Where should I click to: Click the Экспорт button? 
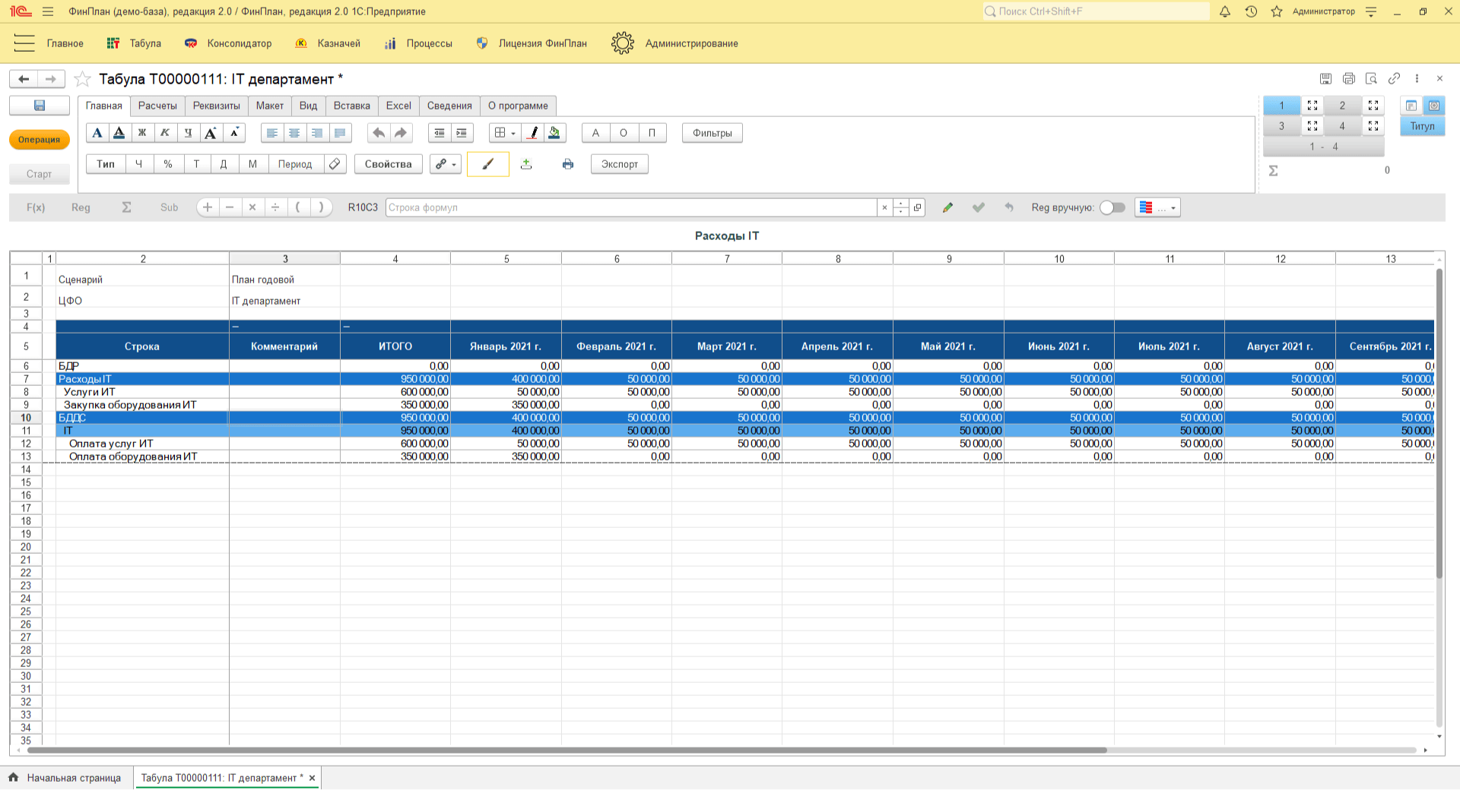[x=619, y=164]
